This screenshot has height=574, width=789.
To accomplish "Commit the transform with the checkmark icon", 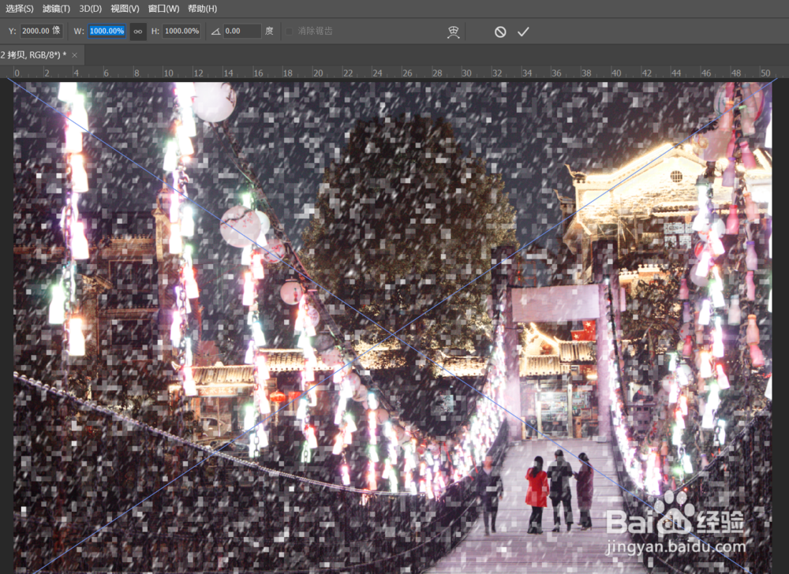I will [x=523, y=32].
